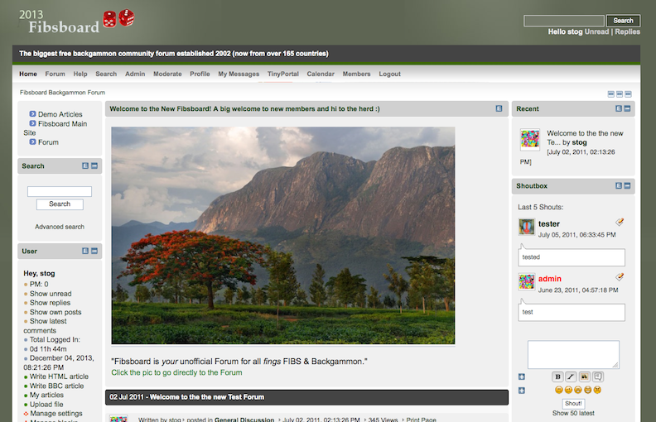Open the Forum menu item
656x422 pixels.
point(55,74)
